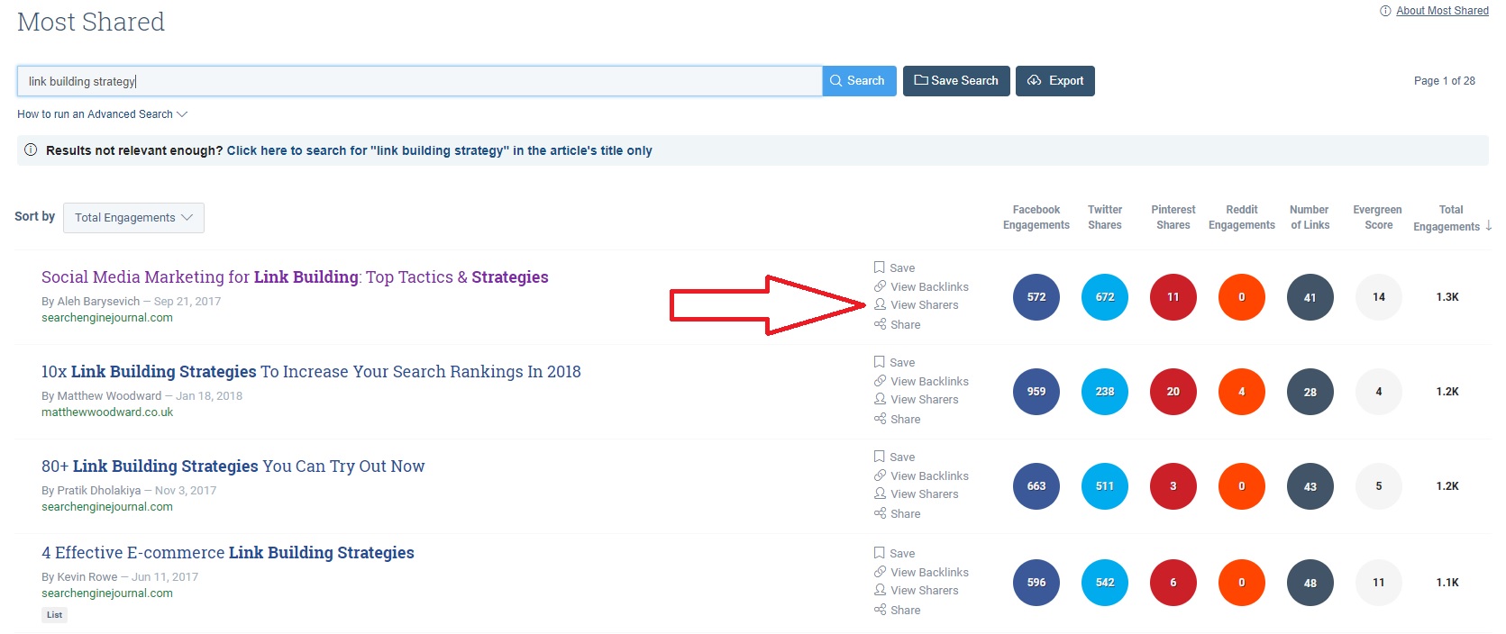This screenshot has width=1506, height=634.
Task: Sort by Reddit Engagements column header
Action: (1242, 218)
